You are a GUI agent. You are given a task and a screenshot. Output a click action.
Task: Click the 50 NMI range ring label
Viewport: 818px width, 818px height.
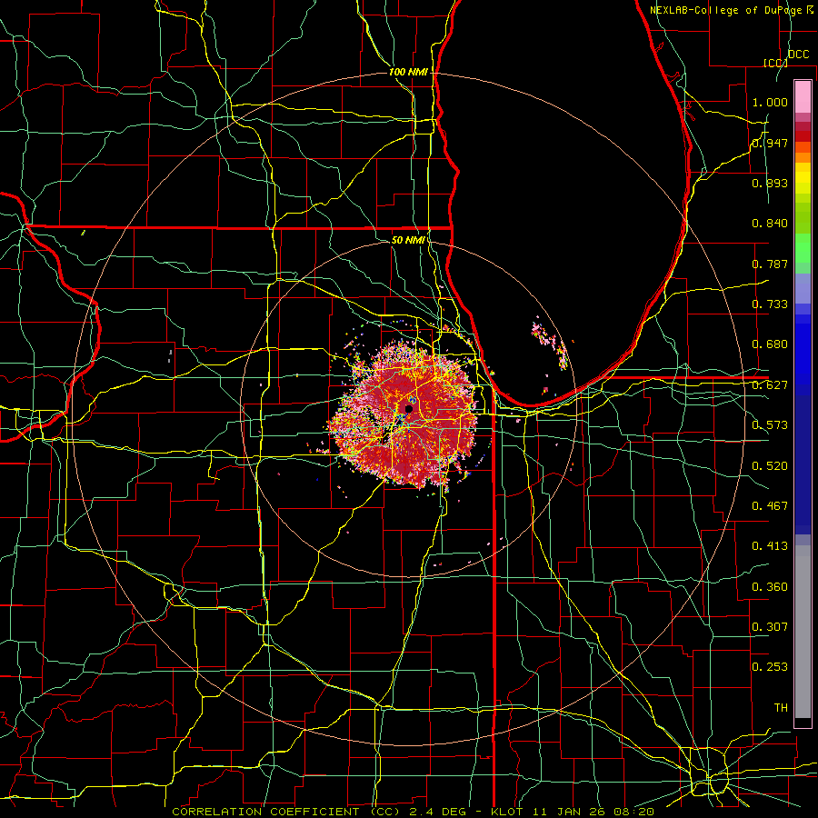408,240
